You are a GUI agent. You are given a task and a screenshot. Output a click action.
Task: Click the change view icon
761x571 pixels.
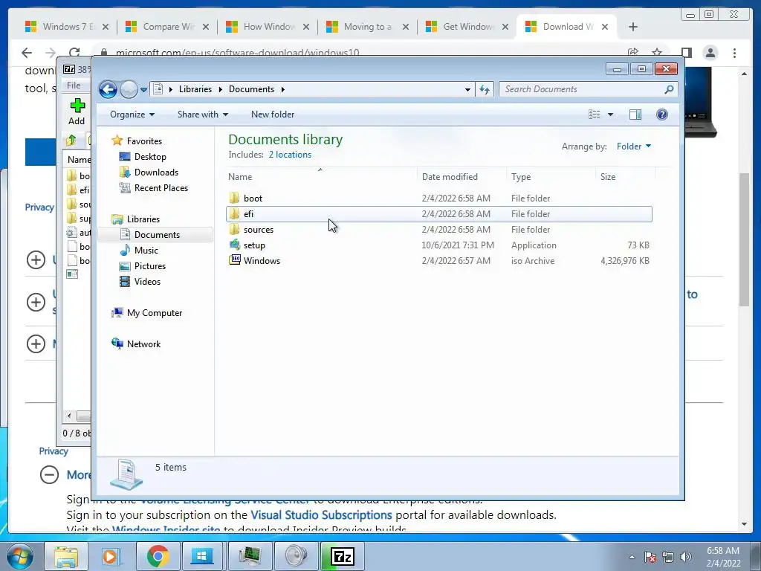point(594,114)
